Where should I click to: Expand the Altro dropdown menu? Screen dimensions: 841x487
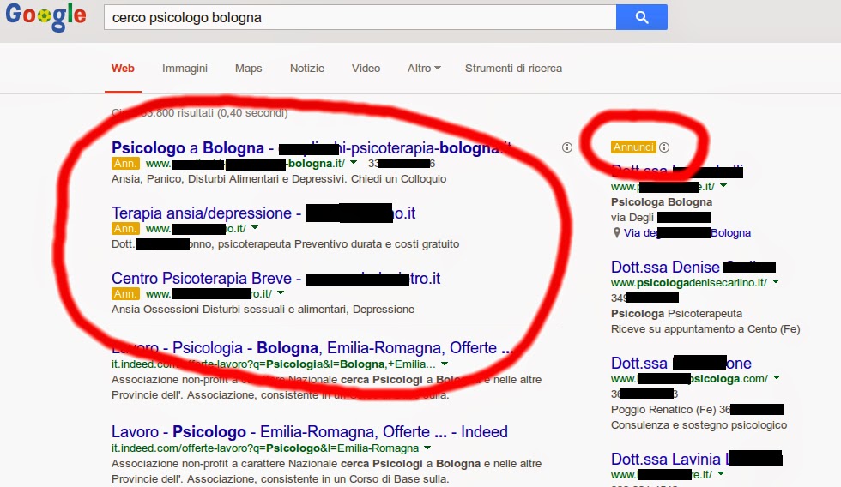[x=424, y=69]
